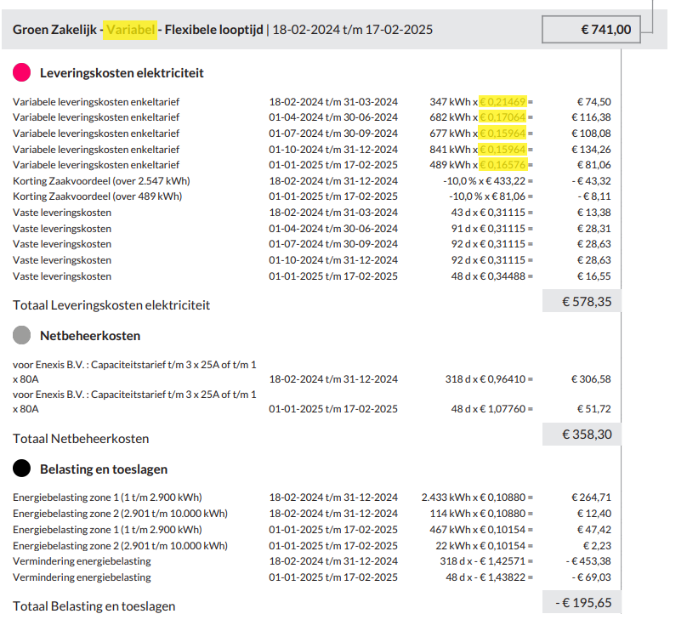Click the Totaal Netbeheerkosten label
The height and width of the screenshot is (631, 687).
(x=81, y=439)
